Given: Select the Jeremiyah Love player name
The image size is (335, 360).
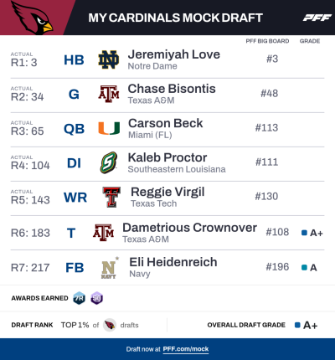Looking at the screenshot, I should pos(174,54).
